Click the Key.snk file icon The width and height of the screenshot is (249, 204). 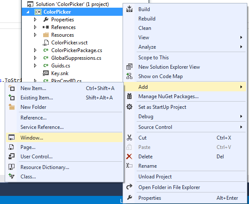[46, 73]
